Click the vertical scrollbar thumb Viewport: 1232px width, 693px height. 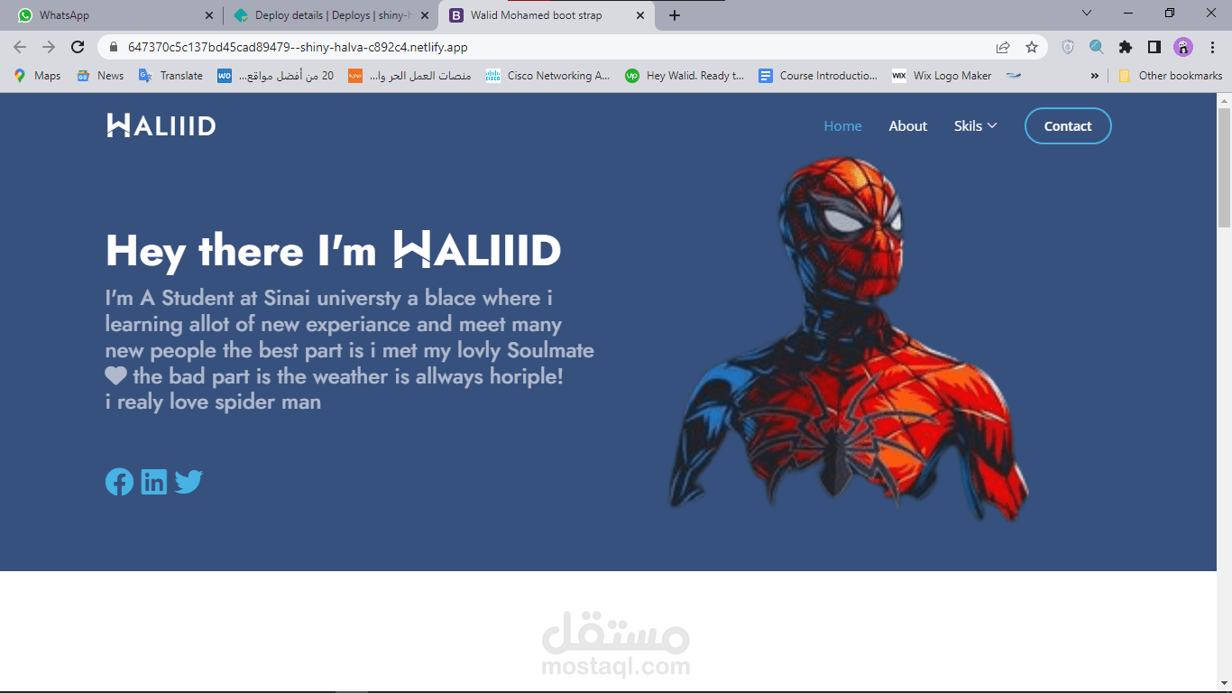(1224, 167)
